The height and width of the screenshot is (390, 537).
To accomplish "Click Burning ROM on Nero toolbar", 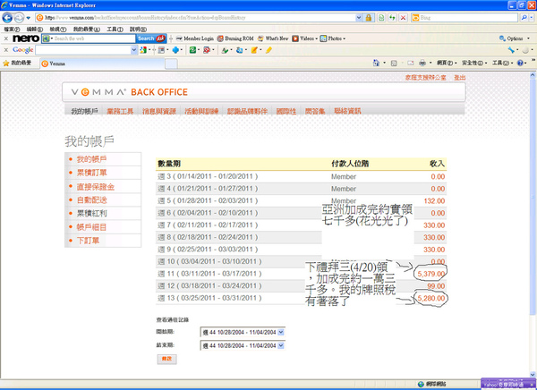I will point(235,38).
